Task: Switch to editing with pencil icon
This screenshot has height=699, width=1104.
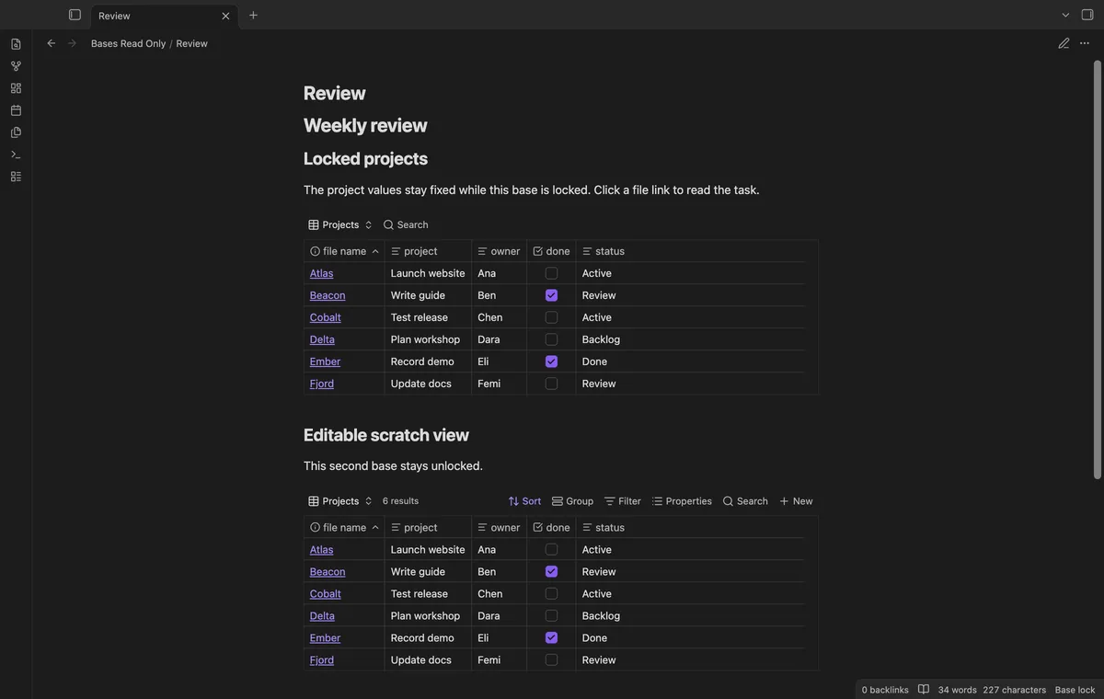Action: pos(1064,43)
